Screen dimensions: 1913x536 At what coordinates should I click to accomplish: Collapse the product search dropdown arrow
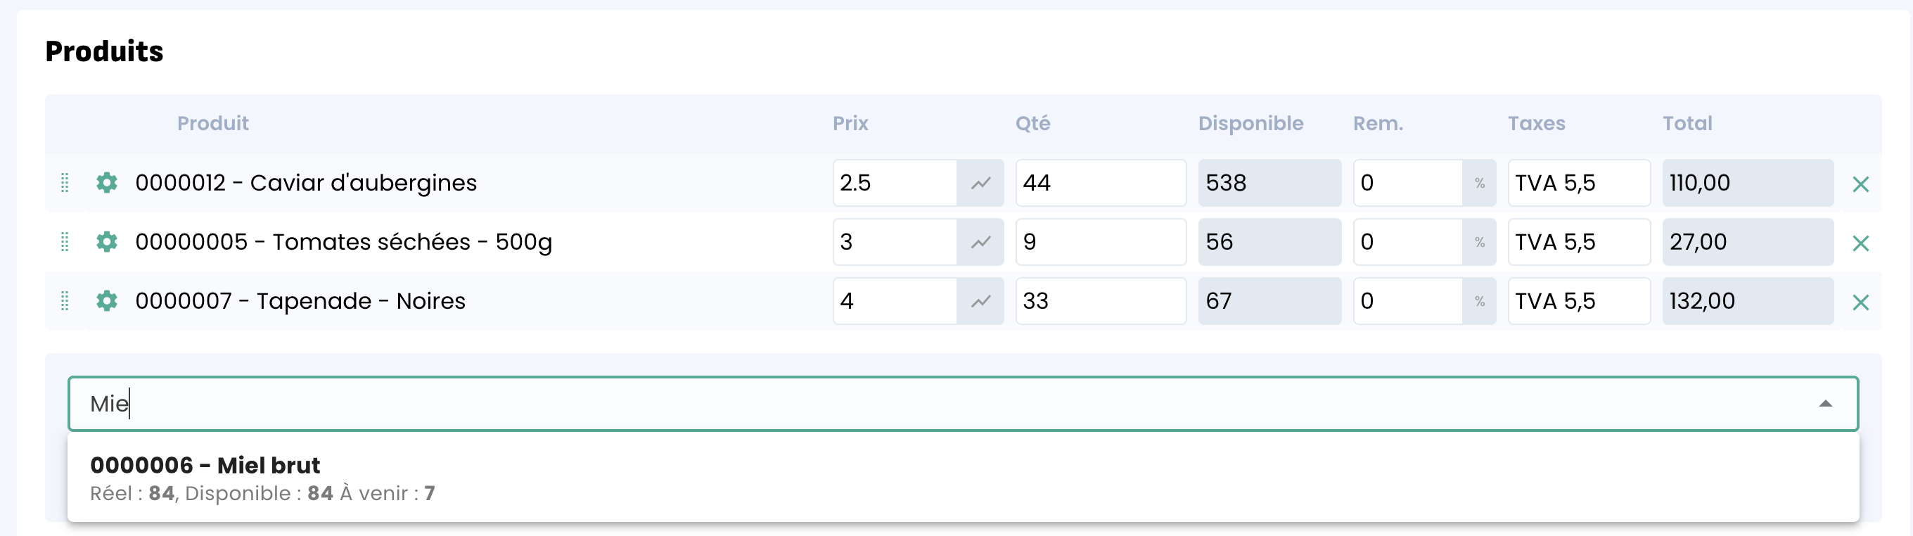point(1824,404)
